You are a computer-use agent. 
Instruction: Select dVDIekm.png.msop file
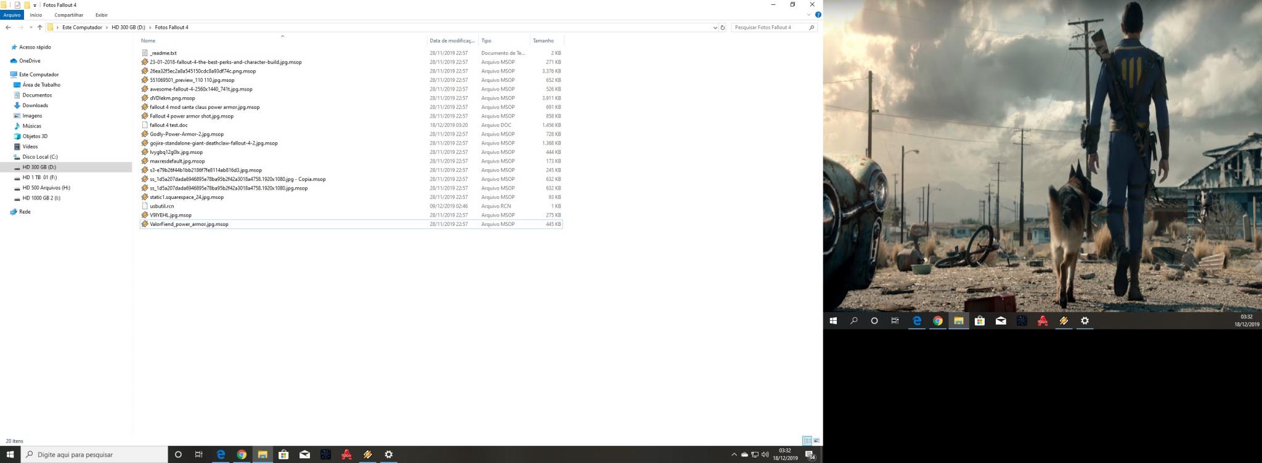point(351,98)
